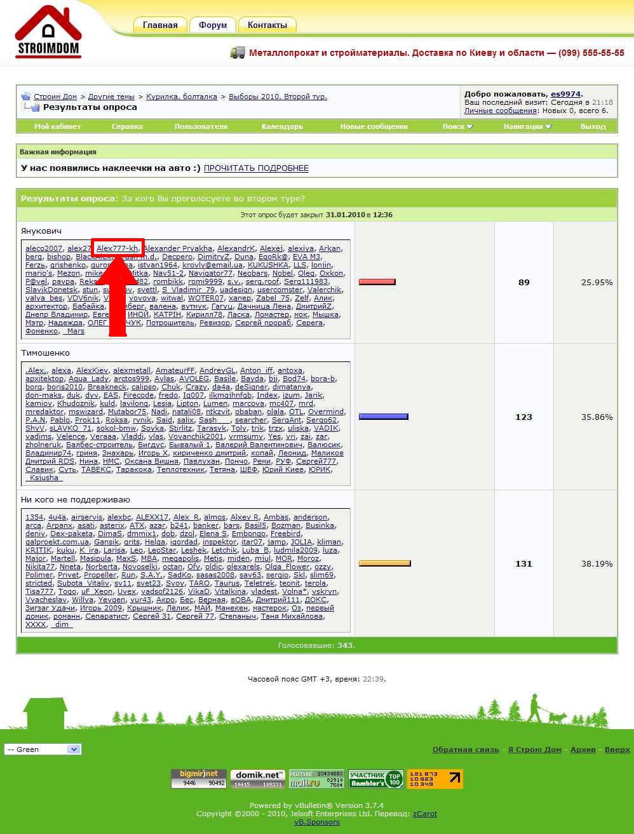The height and width of the screenshot is (834, 634).
Task: Open Личные сообщения link
Action: pos(501,111)
